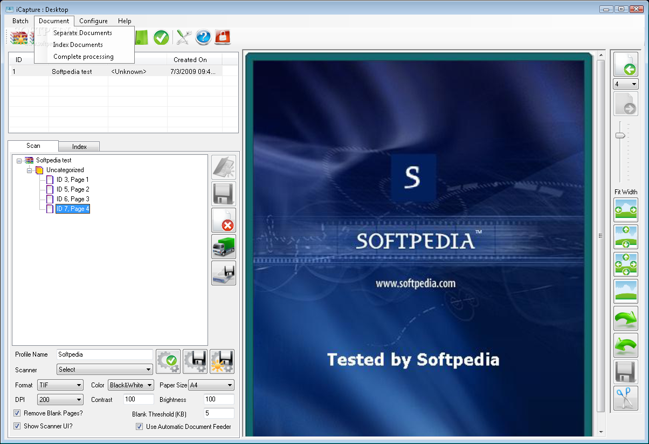Click the Fit Width landscape icon
649x444 pixels.
(x=626, y=210)
